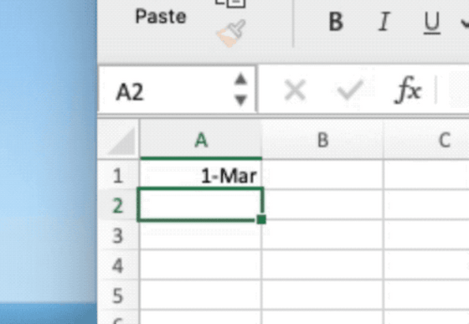The image size is (469, 324).
Task: Click the Select All triangle corner
Action: click(121, 141)
